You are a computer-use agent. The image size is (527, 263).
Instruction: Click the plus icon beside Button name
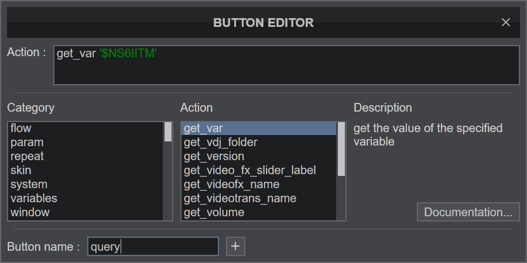(235, 247)
